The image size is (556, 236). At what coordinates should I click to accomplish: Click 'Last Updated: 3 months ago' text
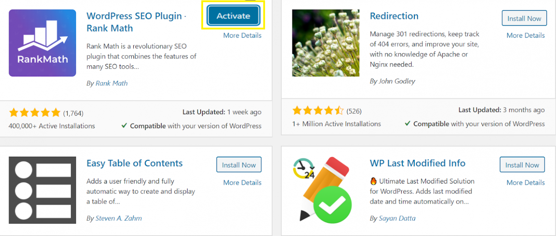point(502,110)
